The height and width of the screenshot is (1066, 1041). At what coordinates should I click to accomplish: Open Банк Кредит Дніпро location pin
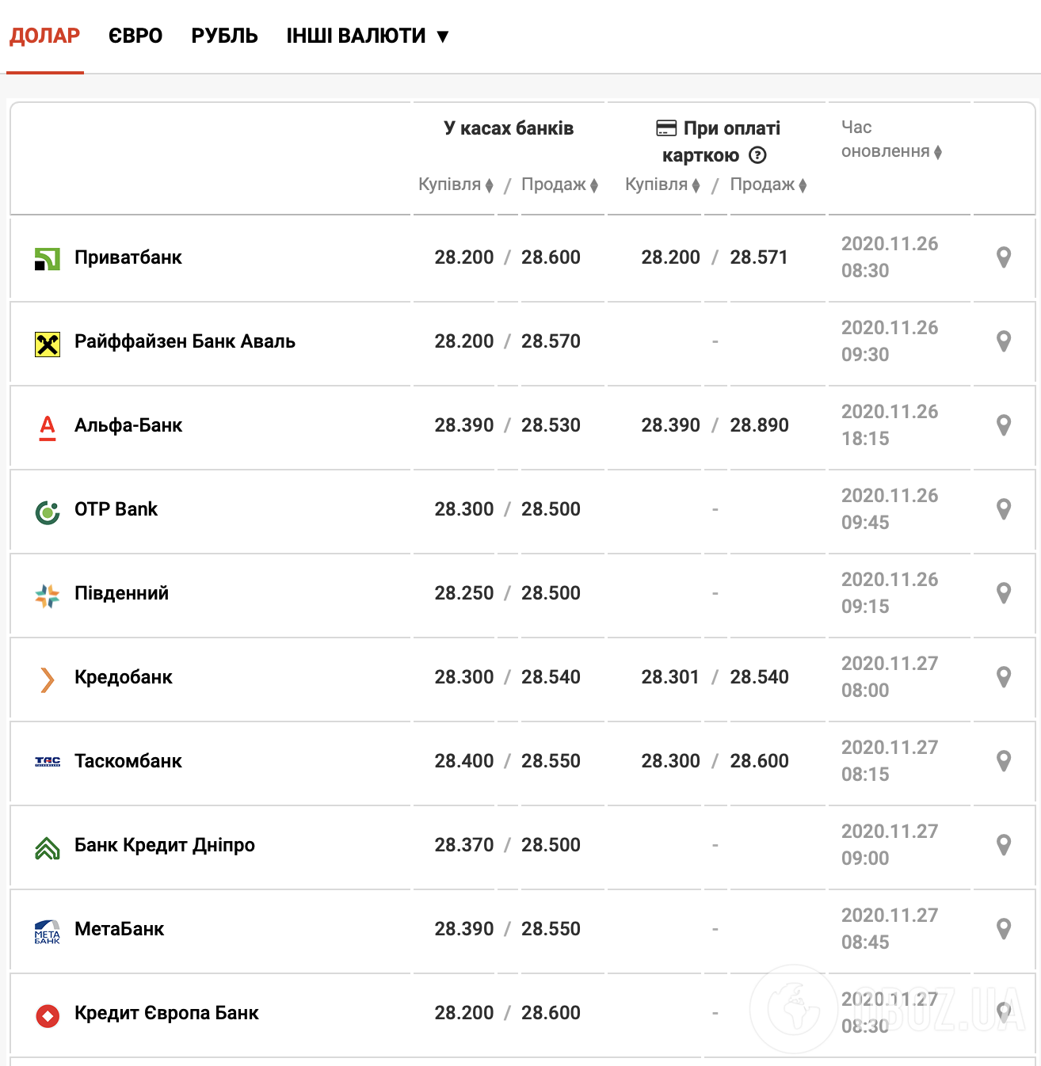[x=1003, y=845]
